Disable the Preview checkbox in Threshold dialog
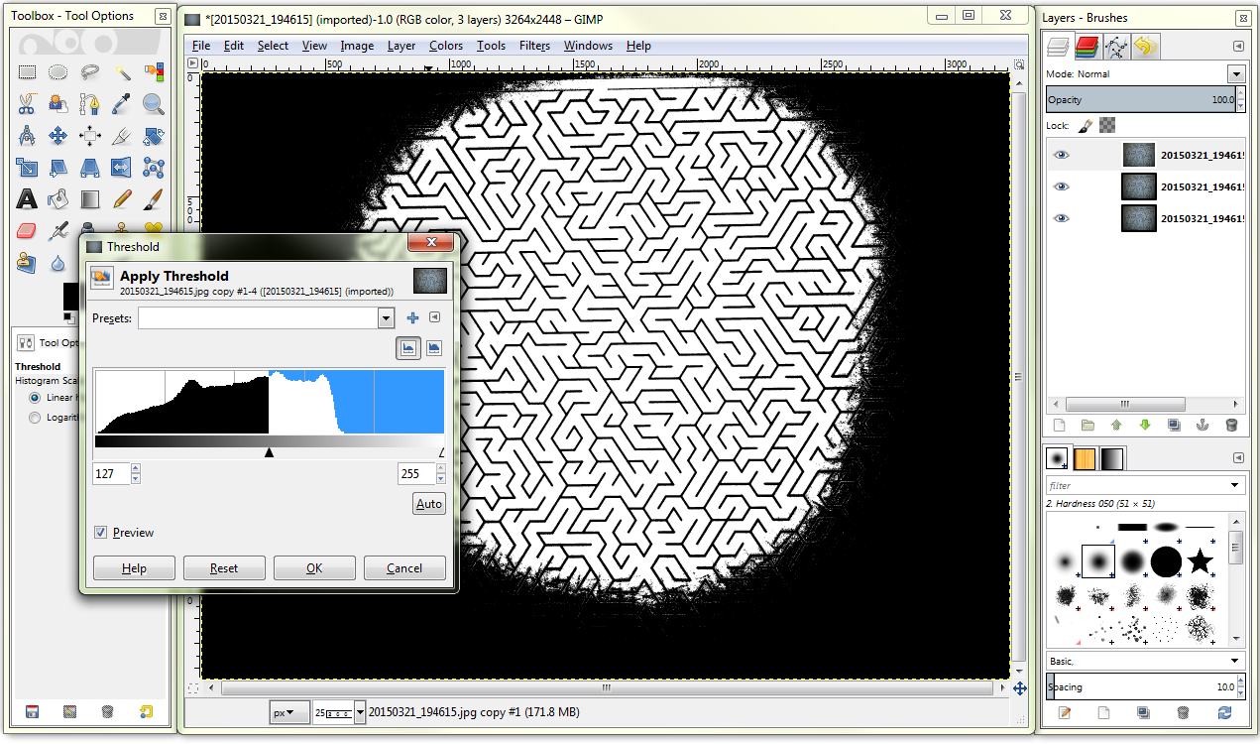Viewport: 1260px width, 744px height. 100,532
